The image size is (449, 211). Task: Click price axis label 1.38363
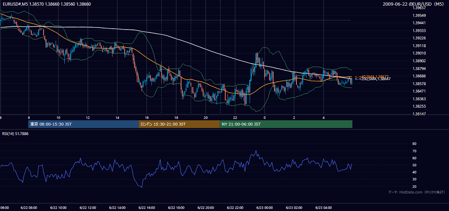click(x=419, y=99)
